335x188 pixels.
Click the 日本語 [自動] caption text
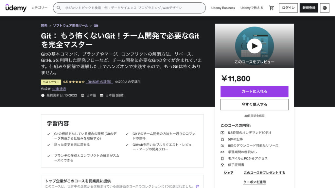[x=115, y=95]
